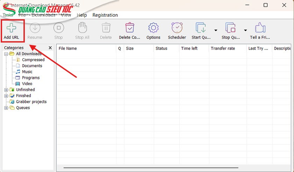Select the Documents category
294x172 pixels.
pyautogui.click(x=32, y=66)
